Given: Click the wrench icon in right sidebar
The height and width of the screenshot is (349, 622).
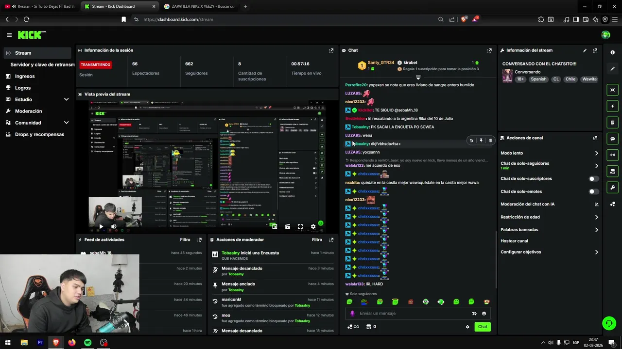Looking at the screenshot, I should pos(612,188).
